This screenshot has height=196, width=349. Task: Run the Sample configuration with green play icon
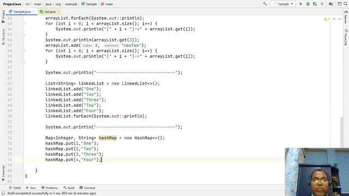point(300,4)
